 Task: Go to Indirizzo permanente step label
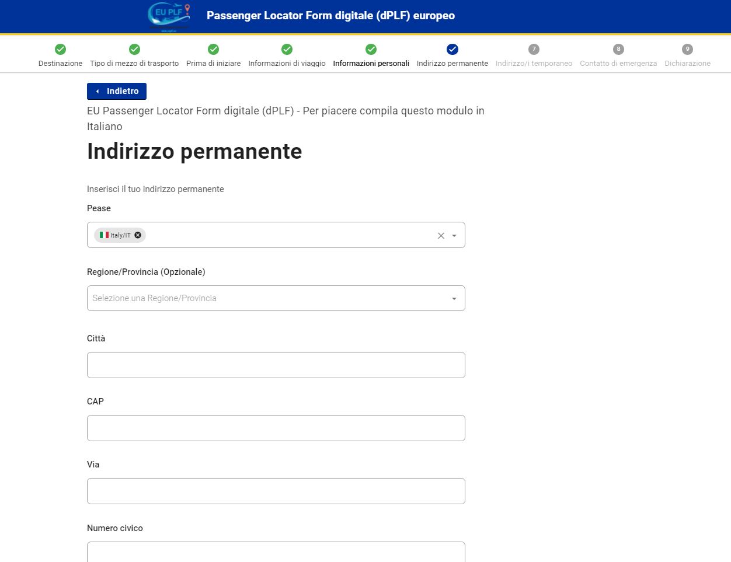tap(452, 63)
